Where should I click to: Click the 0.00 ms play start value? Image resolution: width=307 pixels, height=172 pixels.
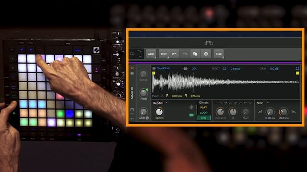click(x=177, y=96)
